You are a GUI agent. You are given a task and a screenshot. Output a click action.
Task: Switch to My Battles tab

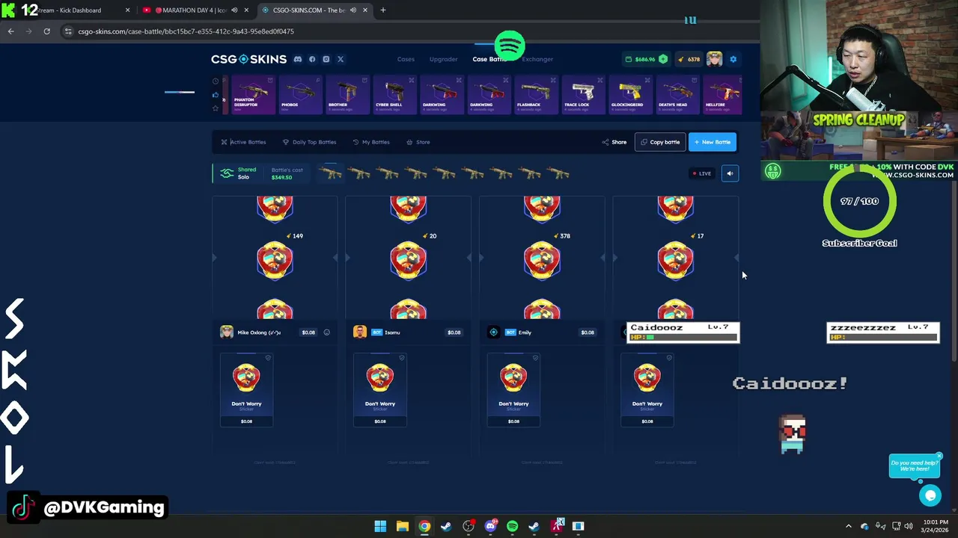pos(370,142)
